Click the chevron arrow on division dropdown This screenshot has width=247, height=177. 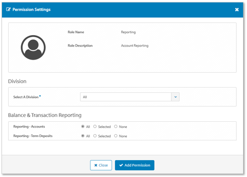[x=175, y=97]
